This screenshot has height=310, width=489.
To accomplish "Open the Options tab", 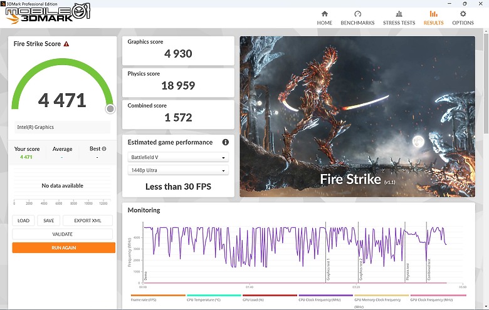I will tap(463, 18).
